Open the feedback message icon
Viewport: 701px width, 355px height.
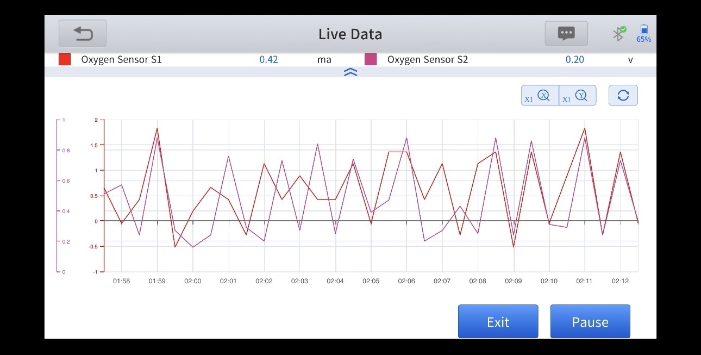tap(566, 34)
